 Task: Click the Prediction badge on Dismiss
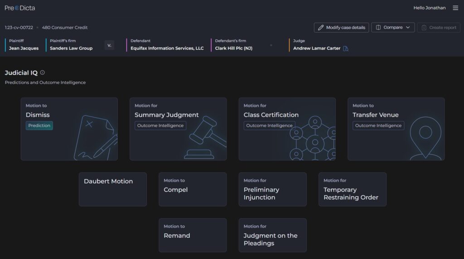coord(39,126)
